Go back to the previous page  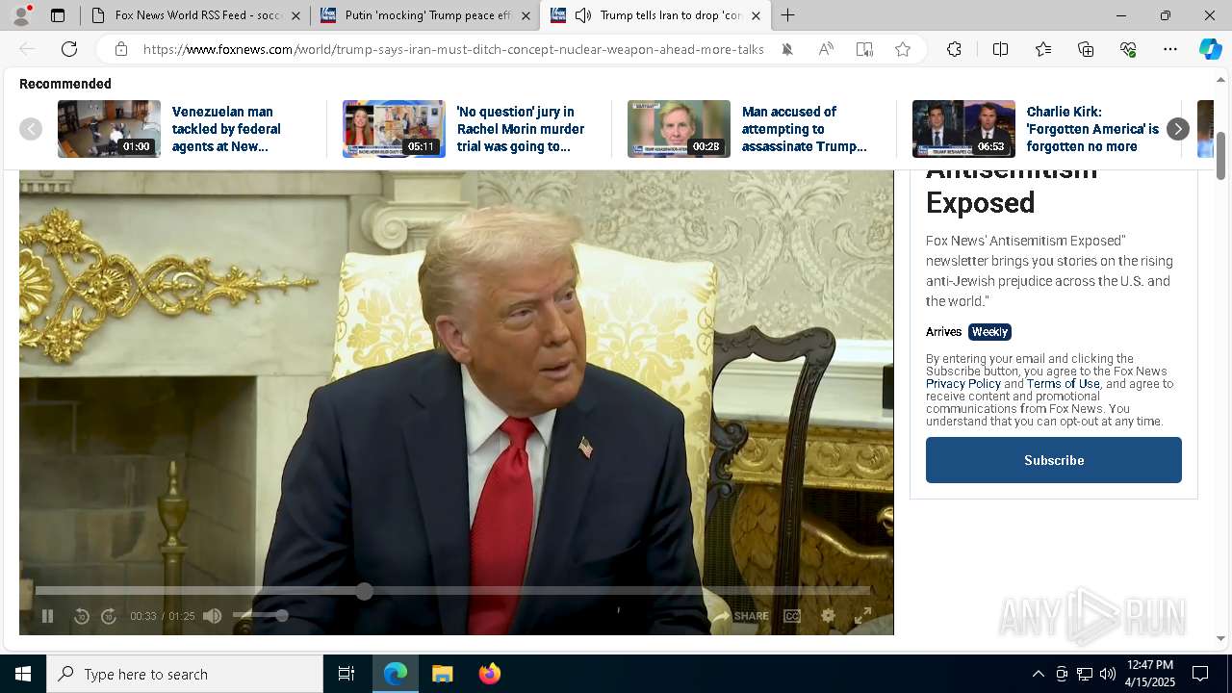(x=27, y=49)
